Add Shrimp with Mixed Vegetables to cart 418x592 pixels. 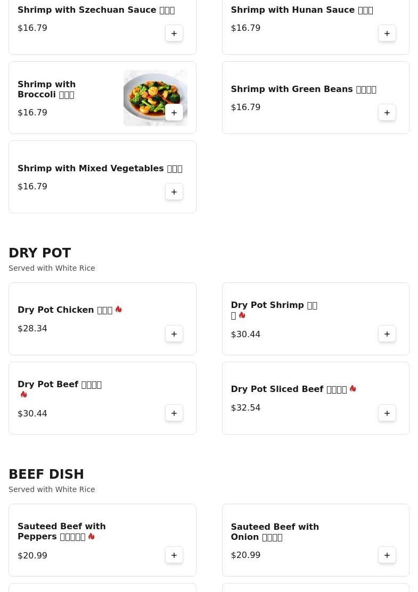[174, 192]
